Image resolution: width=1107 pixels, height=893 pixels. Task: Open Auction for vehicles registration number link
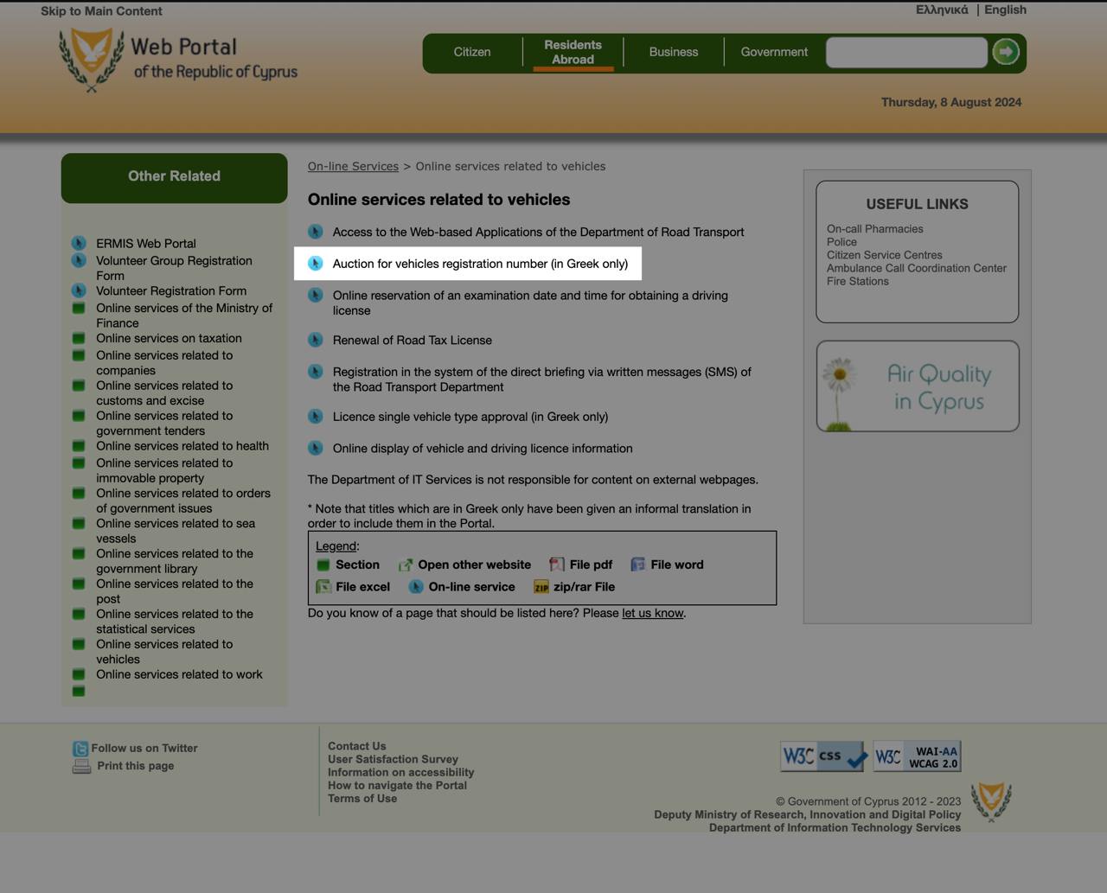pos(480,264)
